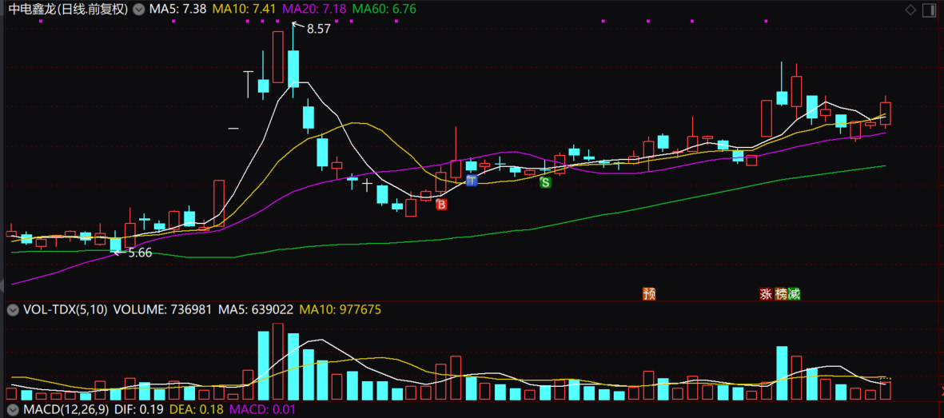Open the orange 榜 event marker
This screenshot has height=418, width=944.
780,294
